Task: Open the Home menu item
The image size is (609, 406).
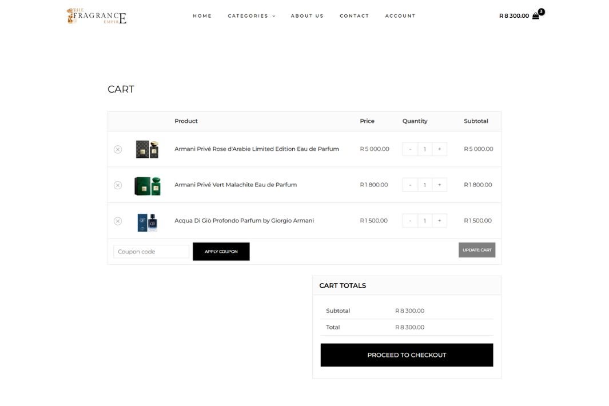Action: coord(202,16)
